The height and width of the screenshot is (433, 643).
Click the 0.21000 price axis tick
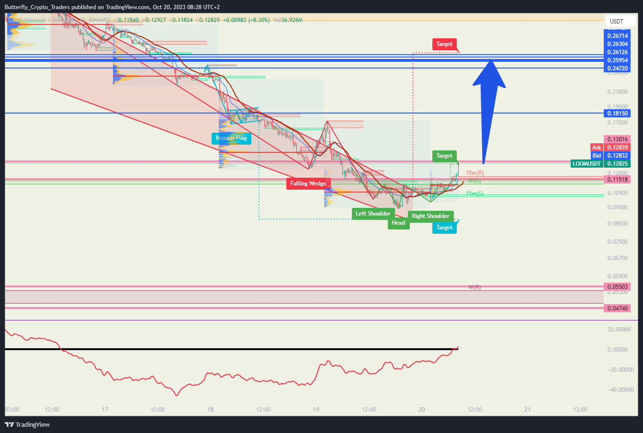(618, 92)
